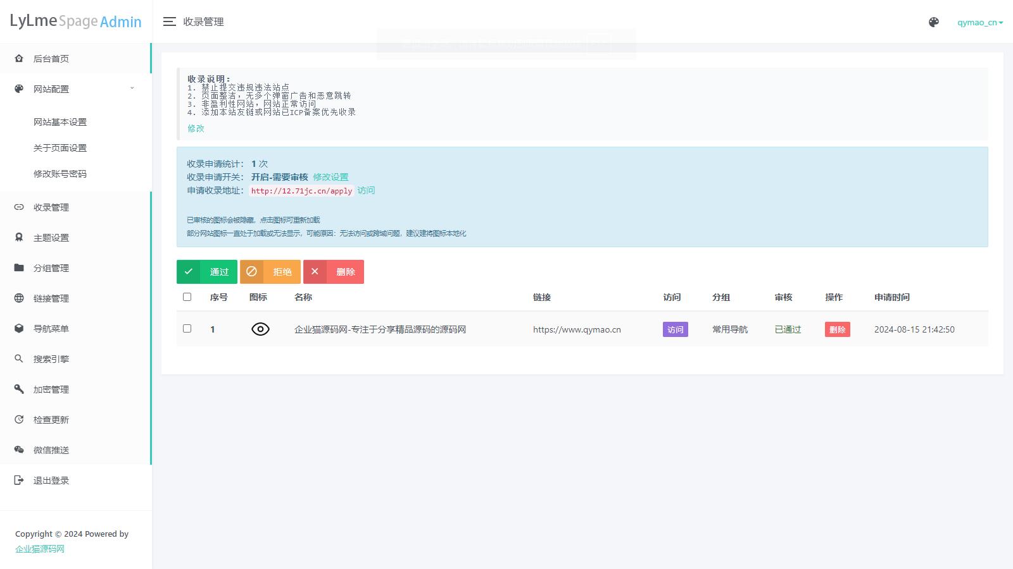This screenshot has height=569, width=1013.
Task: Click the eye icon in row 1
Action: [x=260, y=329]
